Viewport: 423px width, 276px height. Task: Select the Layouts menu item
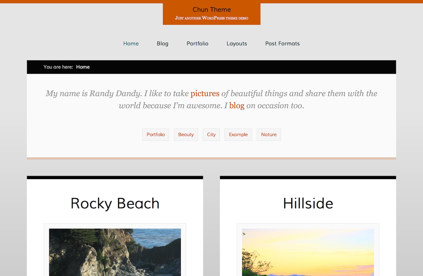[237, 43]
